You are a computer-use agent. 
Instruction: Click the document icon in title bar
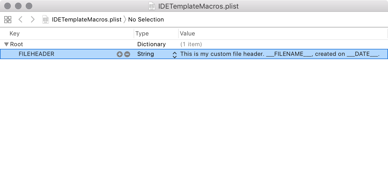tap(152, 6)
